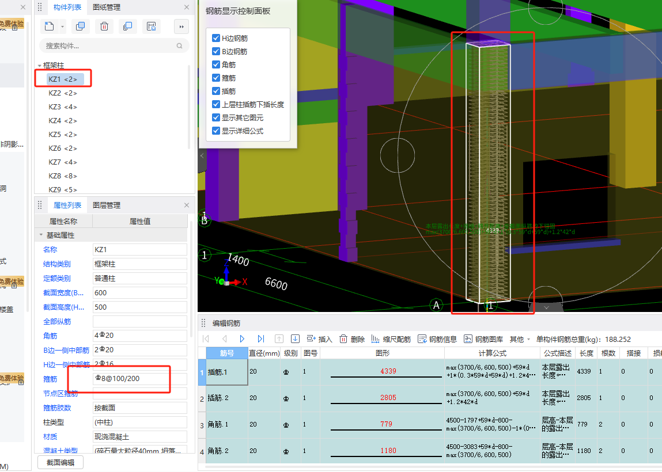Go to first rebar record
662x472 pixels.
[206, 338]
